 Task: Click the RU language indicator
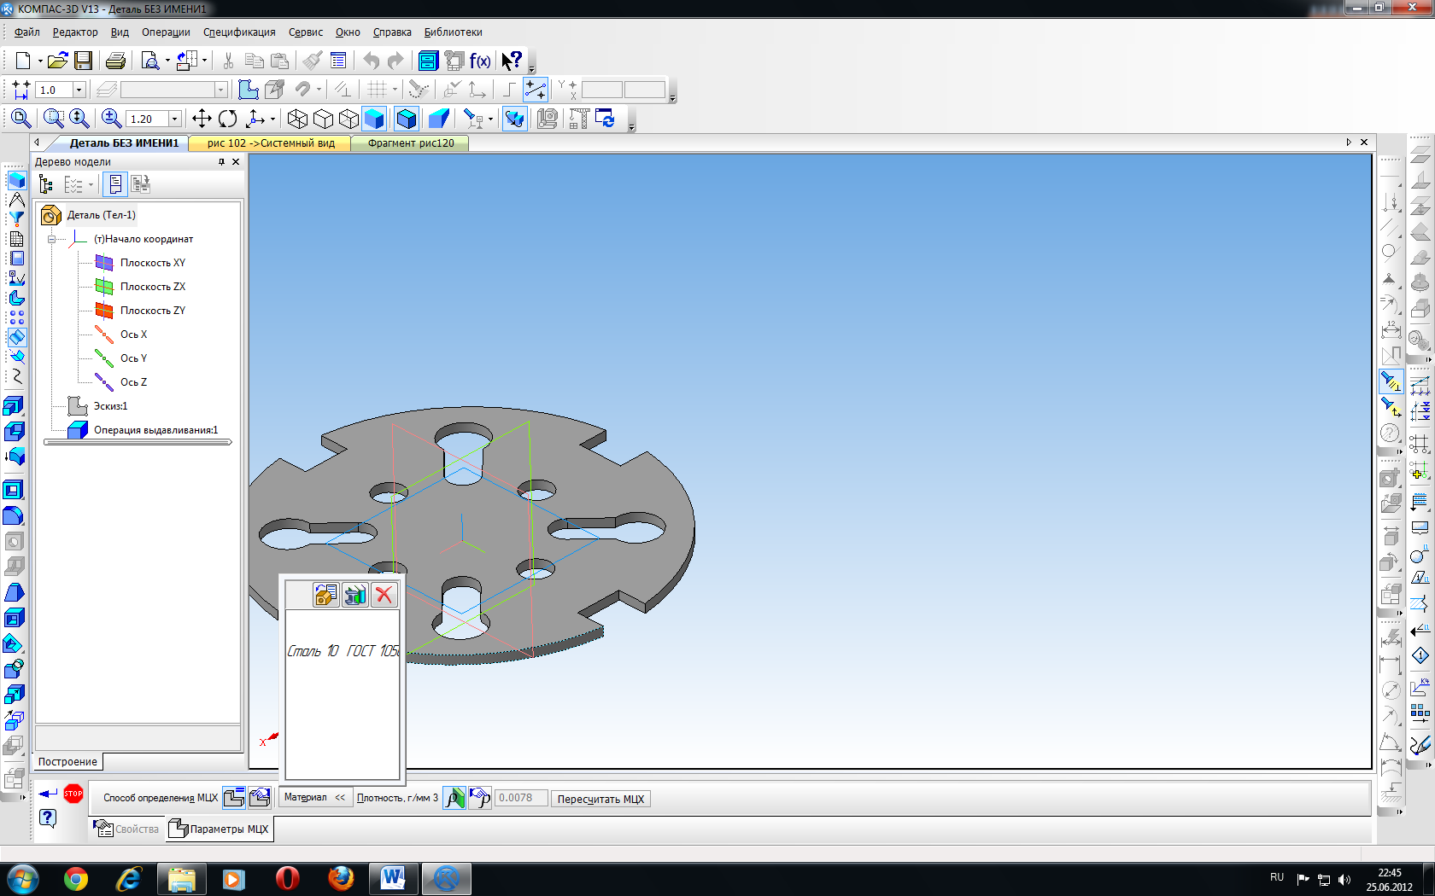click(1277, 877)
